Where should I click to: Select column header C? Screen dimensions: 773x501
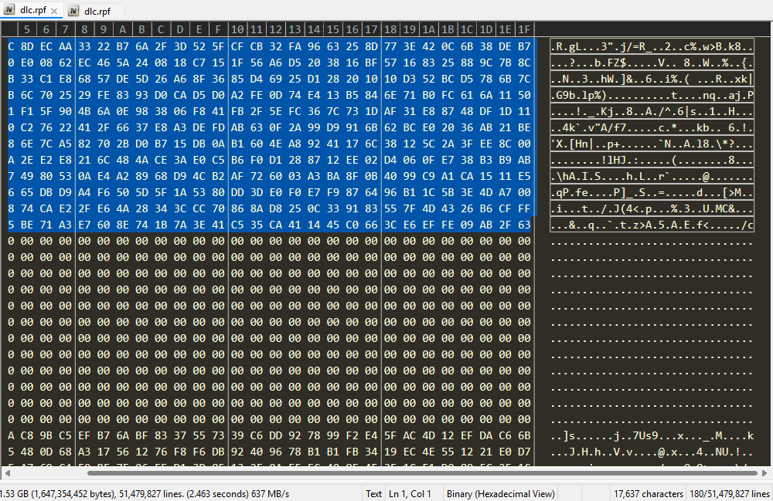click(x=161, y=29)
